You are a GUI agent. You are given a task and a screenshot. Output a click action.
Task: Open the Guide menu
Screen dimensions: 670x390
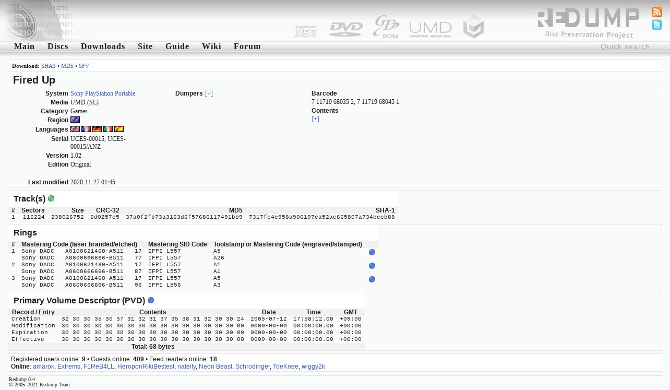[x=177, y=46]
